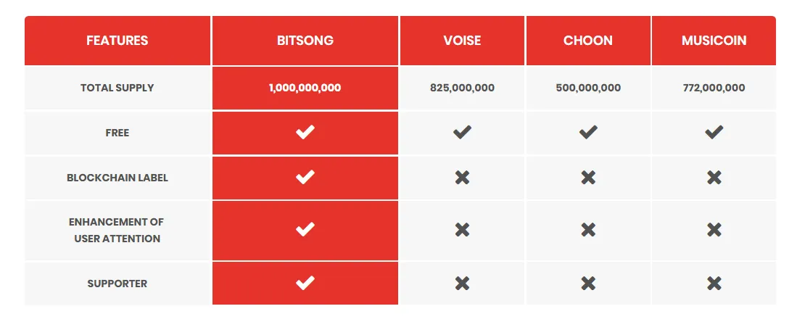Click Voise X in Enhancement of User Attention row
Screen dimensions: 805x322
tap(462, 230)
